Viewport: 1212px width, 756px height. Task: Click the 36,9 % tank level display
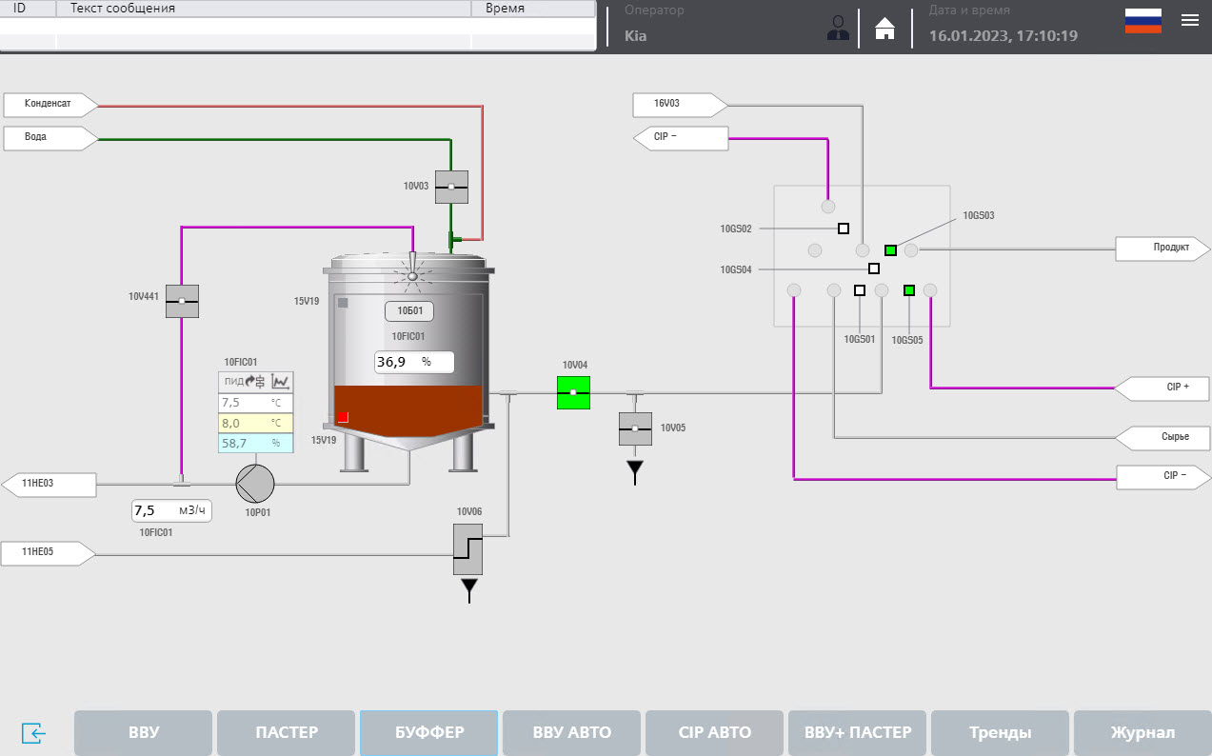click(413, 362)
